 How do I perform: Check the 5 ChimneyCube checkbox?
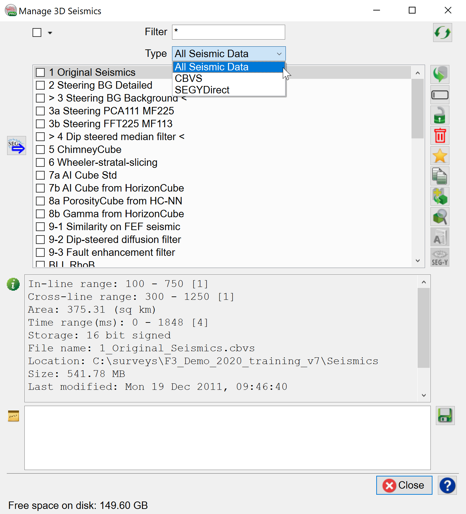tap(40, 150)
